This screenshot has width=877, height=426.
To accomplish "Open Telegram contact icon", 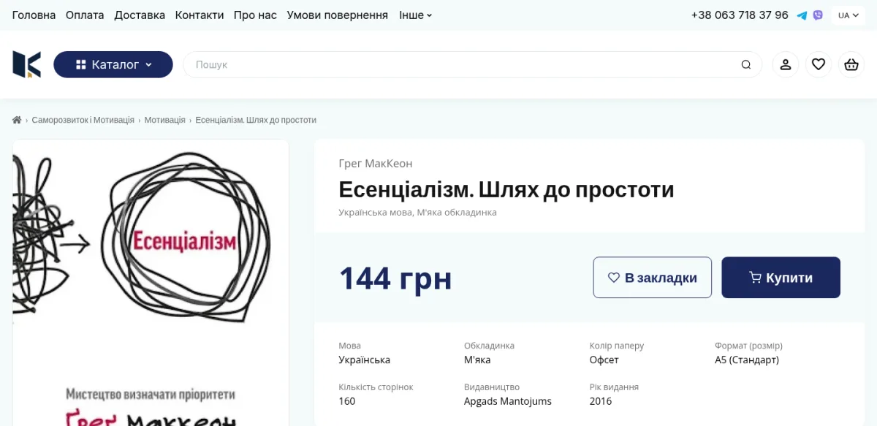I will [x=802, y=15].
